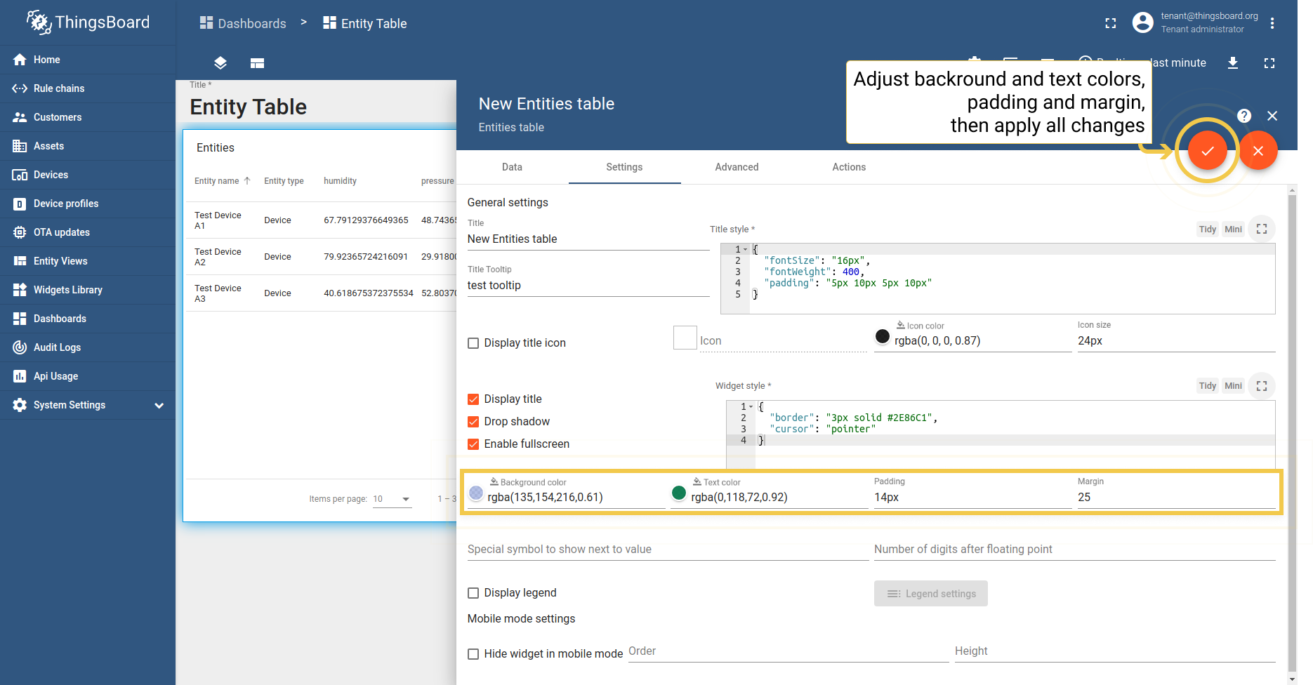Edit the Margin field

pyautogui.click(x=1177, y=498)
